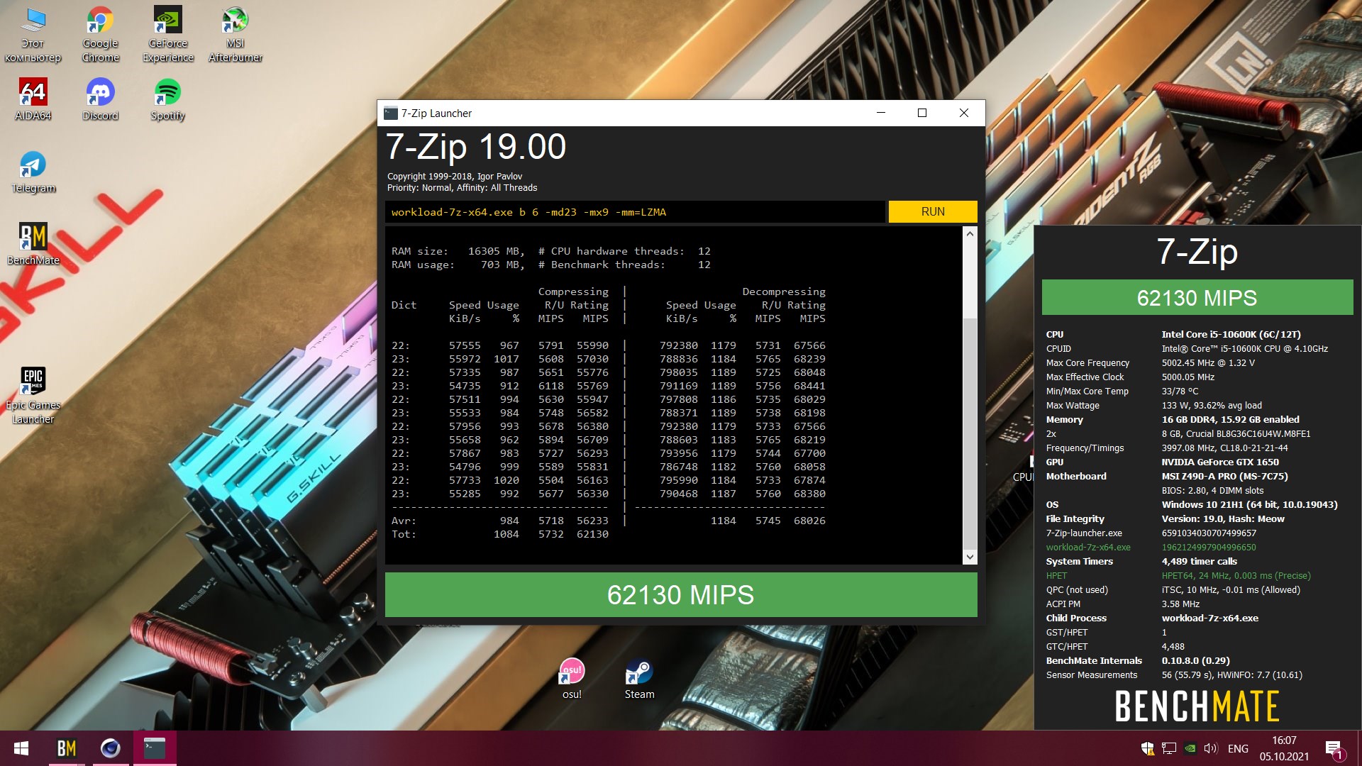This screenshot has height=766, width=1362.
Task: Open the Telegram desktop shortcut
Action: 33,172
